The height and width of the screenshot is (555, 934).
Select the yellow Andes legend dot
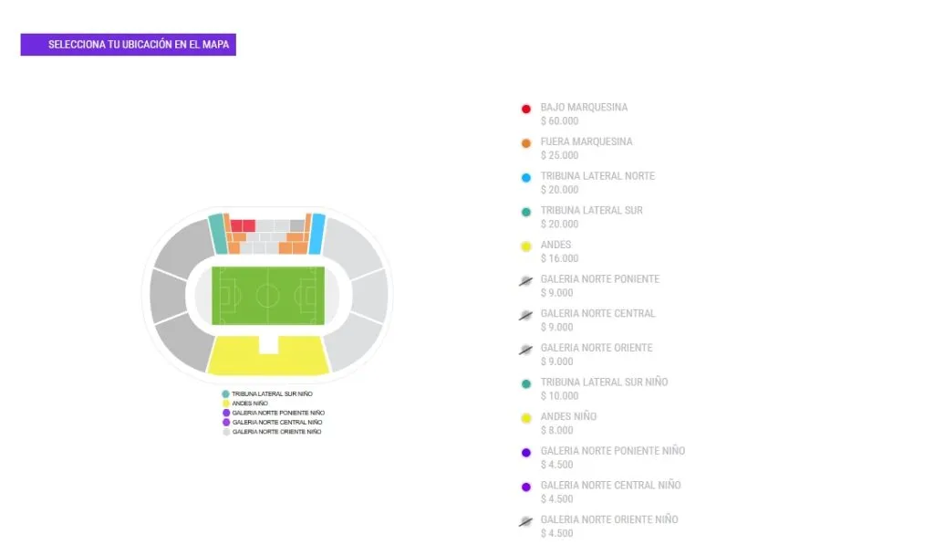click(x=526, y=246)
